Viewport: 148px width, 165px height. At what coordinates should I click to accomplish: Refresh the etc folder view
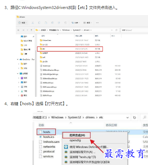pos(134,118)
